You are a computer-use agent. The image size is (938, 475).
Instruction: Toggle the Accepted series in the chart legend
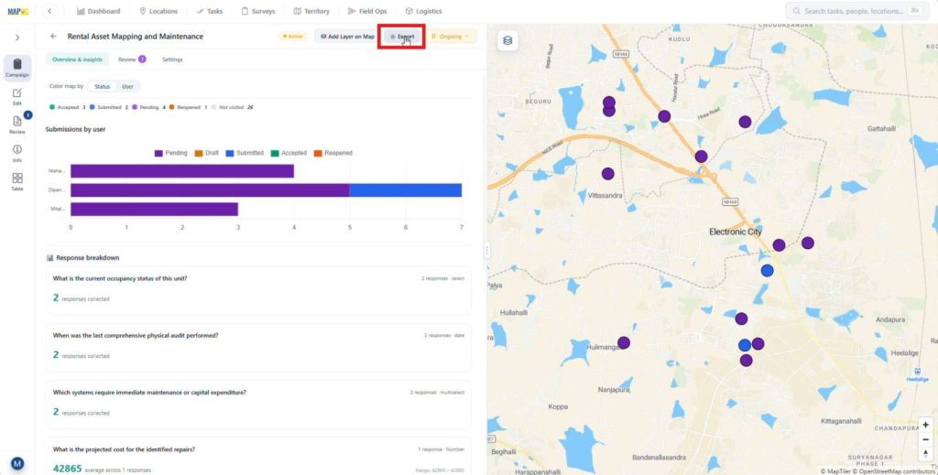point(289,153)
